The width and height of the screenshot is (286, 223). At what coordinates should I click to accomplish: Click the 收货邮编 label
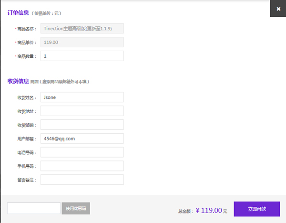(27, 125)
